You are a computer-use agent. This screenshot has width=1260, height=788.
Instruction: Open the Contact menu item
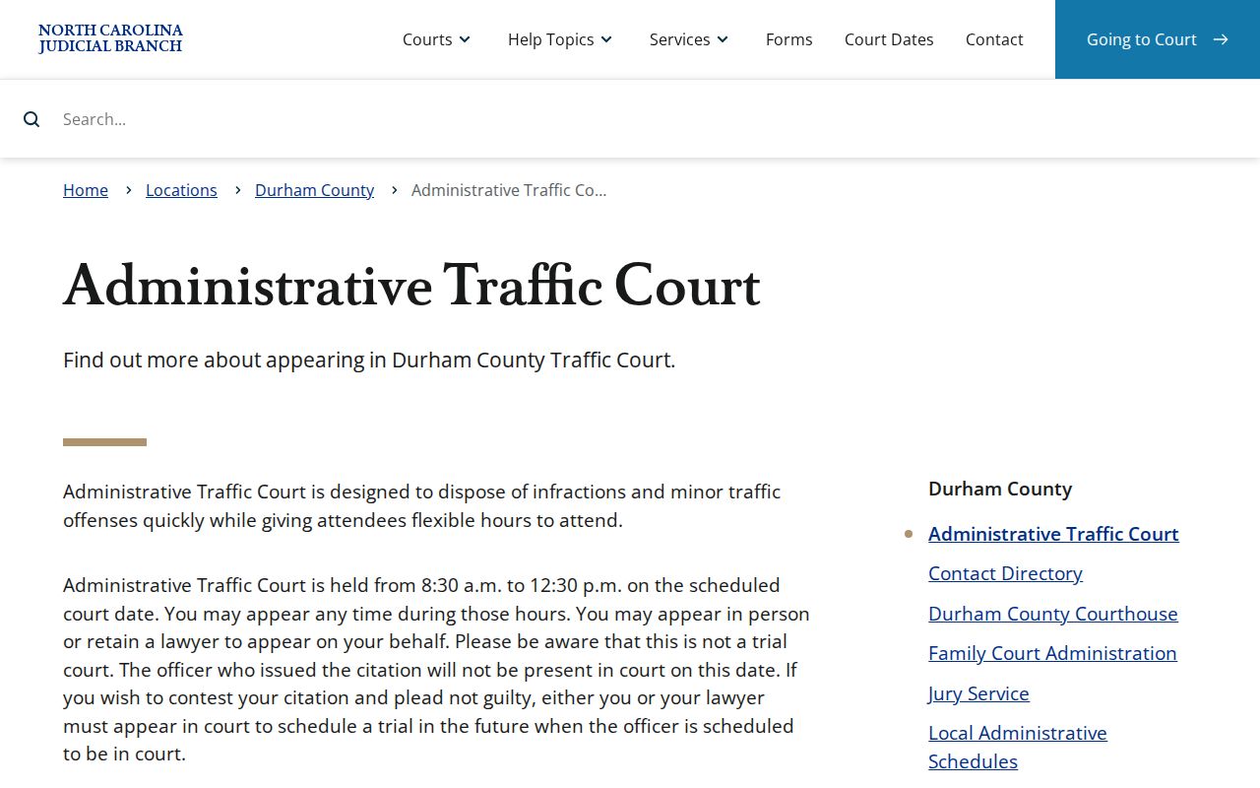pos(994,39)
